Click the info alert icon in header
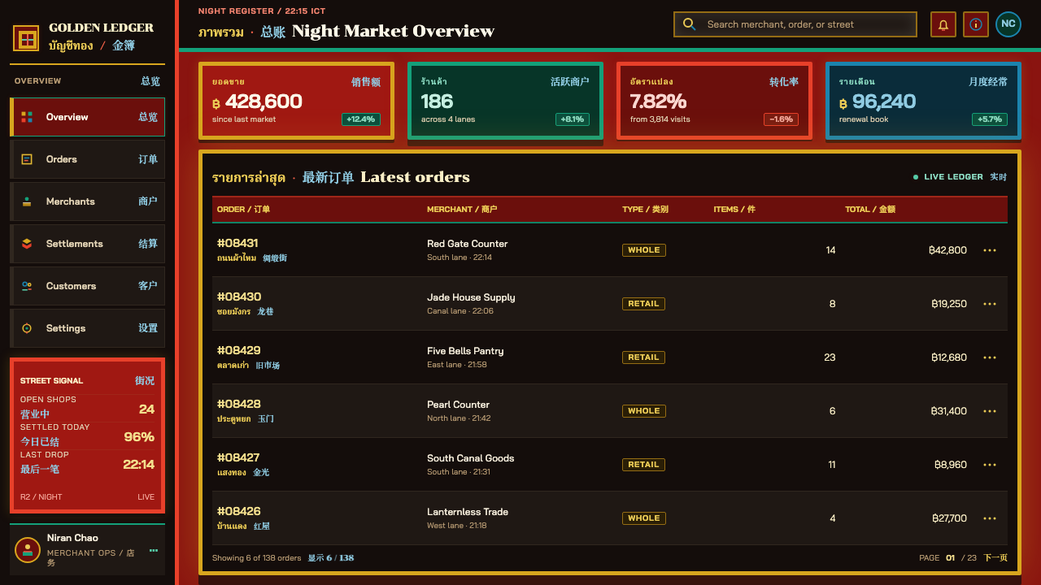This screenshot has height=585, width=1041. point(976,24)
